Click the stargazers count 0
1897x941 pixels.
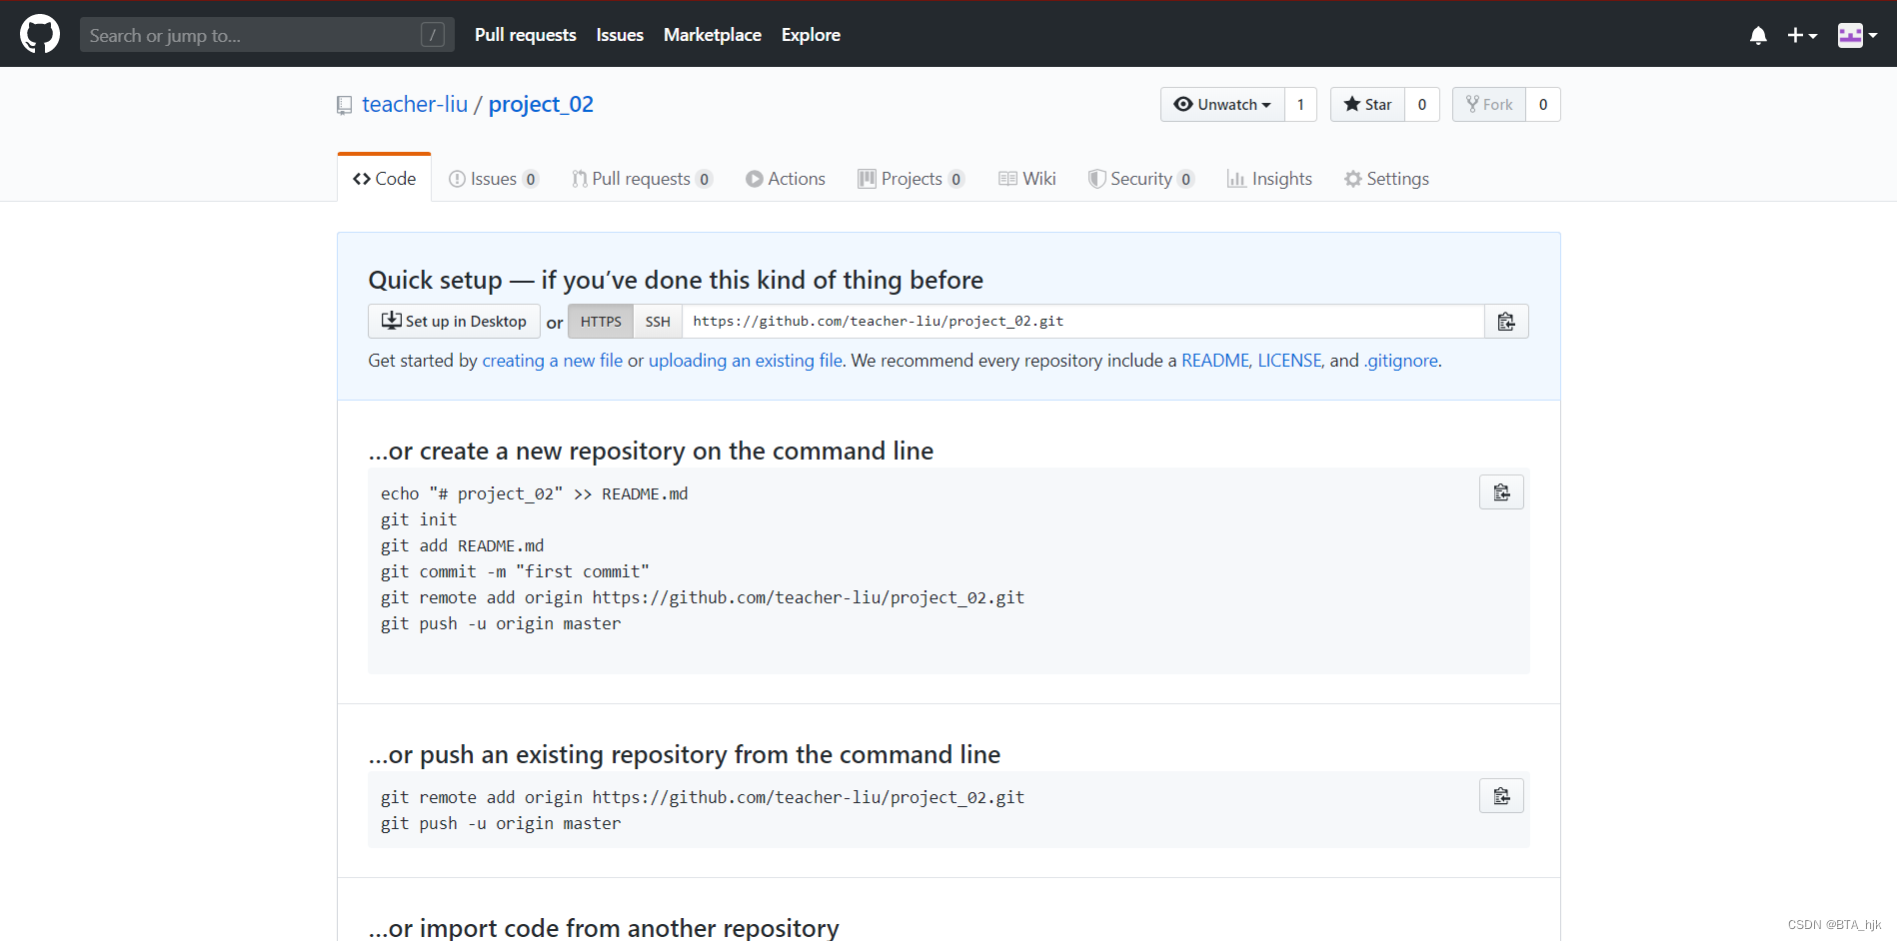click(1422, 105)
